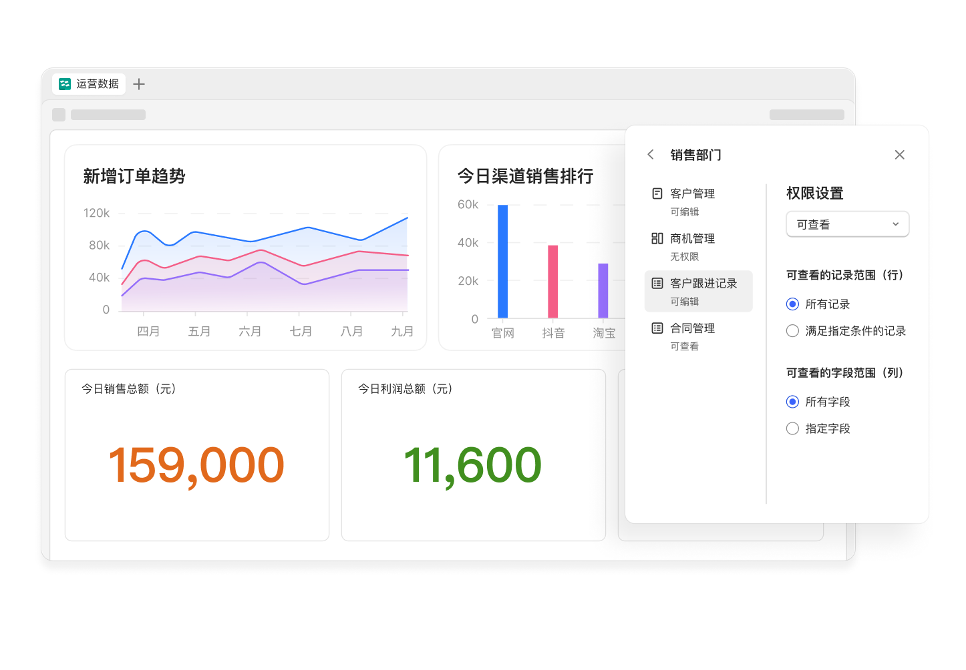The height and width of the screenshot is (670, 966).
Task: Select 客户跟进记录 in the permission list
Action: [x=703, y=291]
